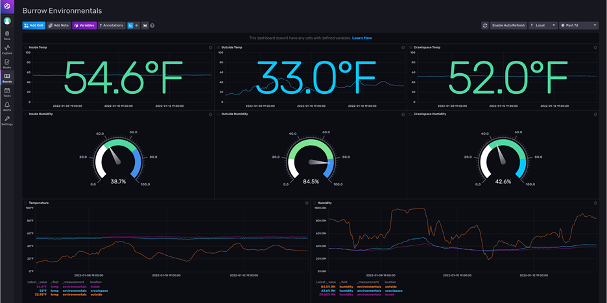Open Inside Temp cell settings gear

(x=210, y=47)
